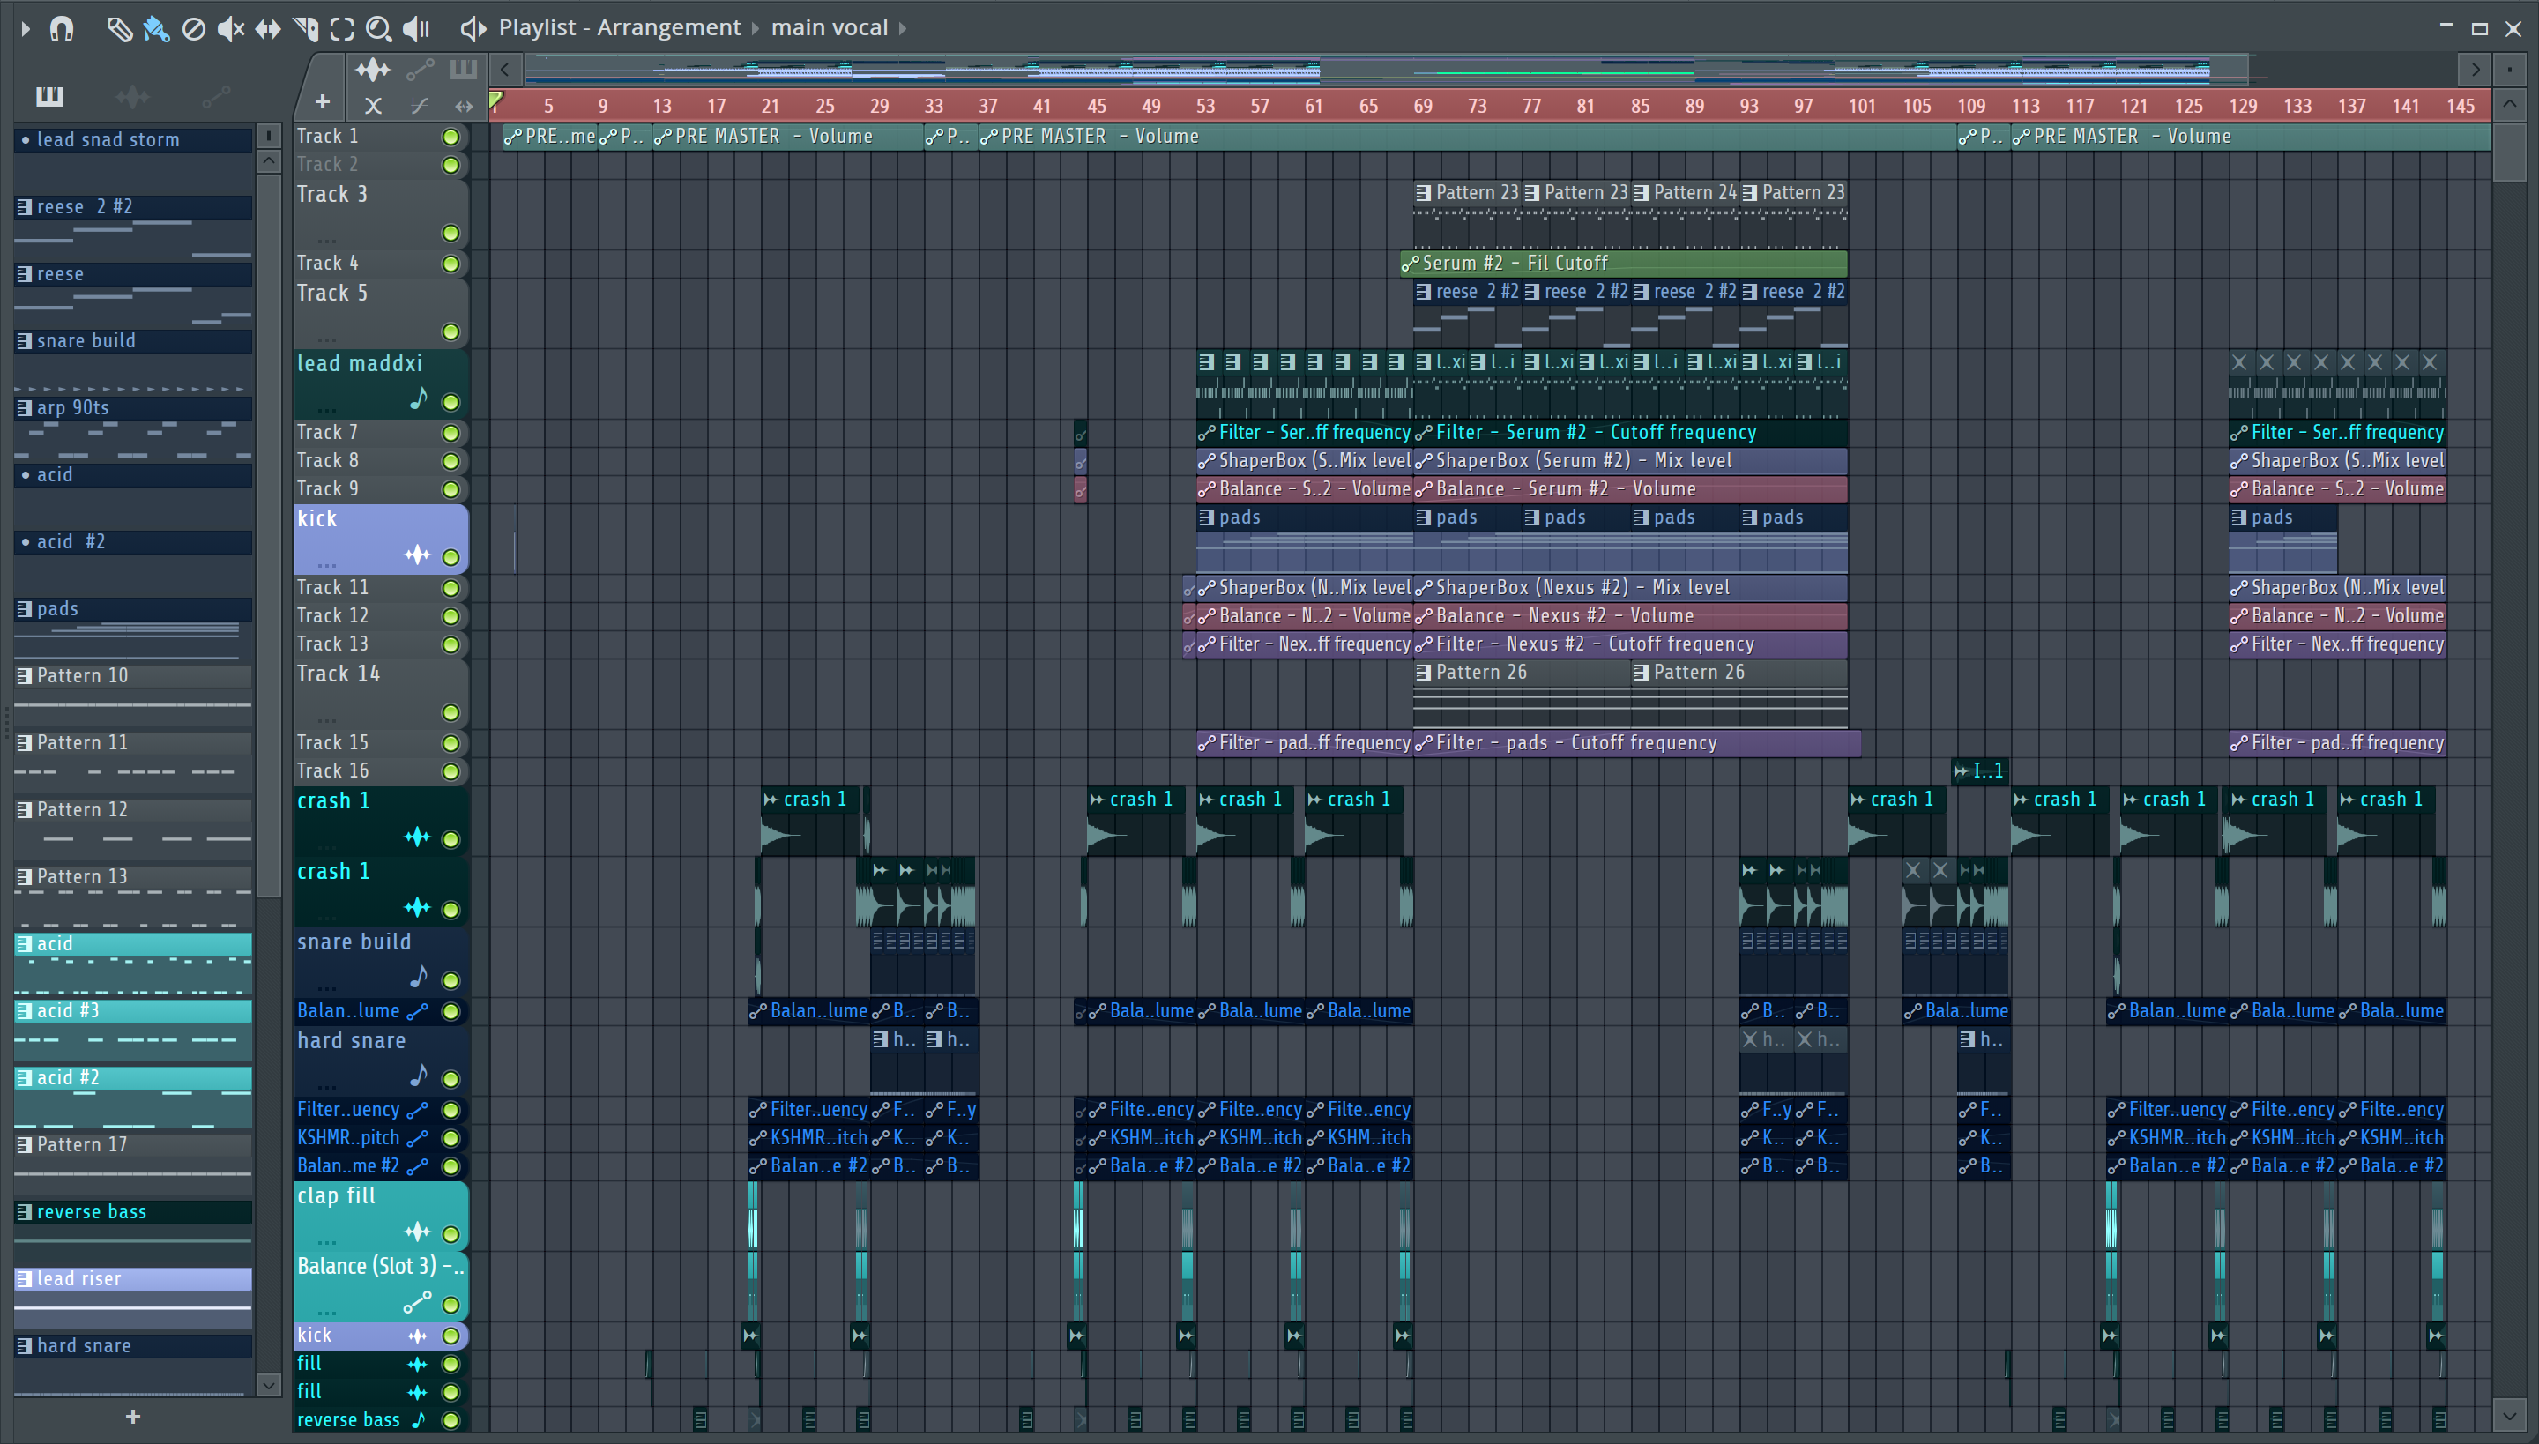Click first crash 1 track waveform icon
The image size is (2539, 1444).
pyautogui.click(x=418, y=837)
